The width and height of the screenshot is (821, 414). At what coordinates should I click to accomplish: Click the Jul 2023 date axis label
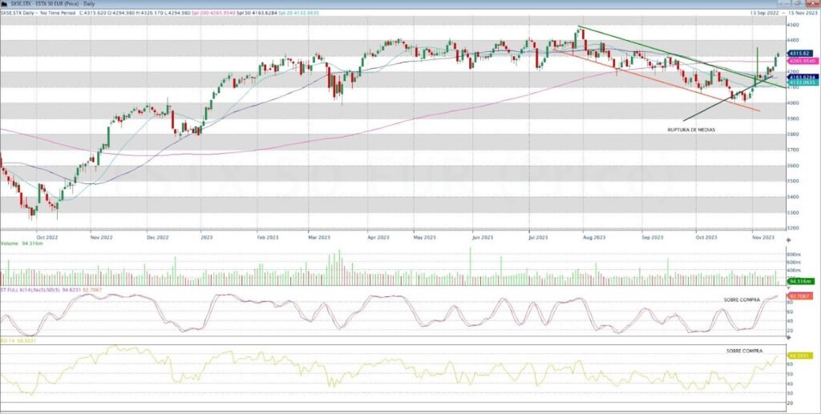[538, 237]
